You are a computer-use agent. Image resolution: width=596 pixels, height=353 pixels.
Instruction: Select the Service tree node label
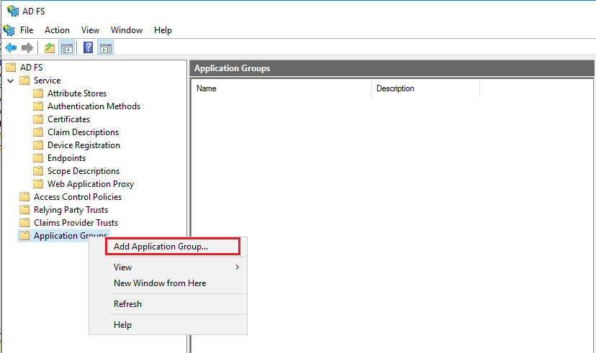pyautogui.click(x=47, y=80)
